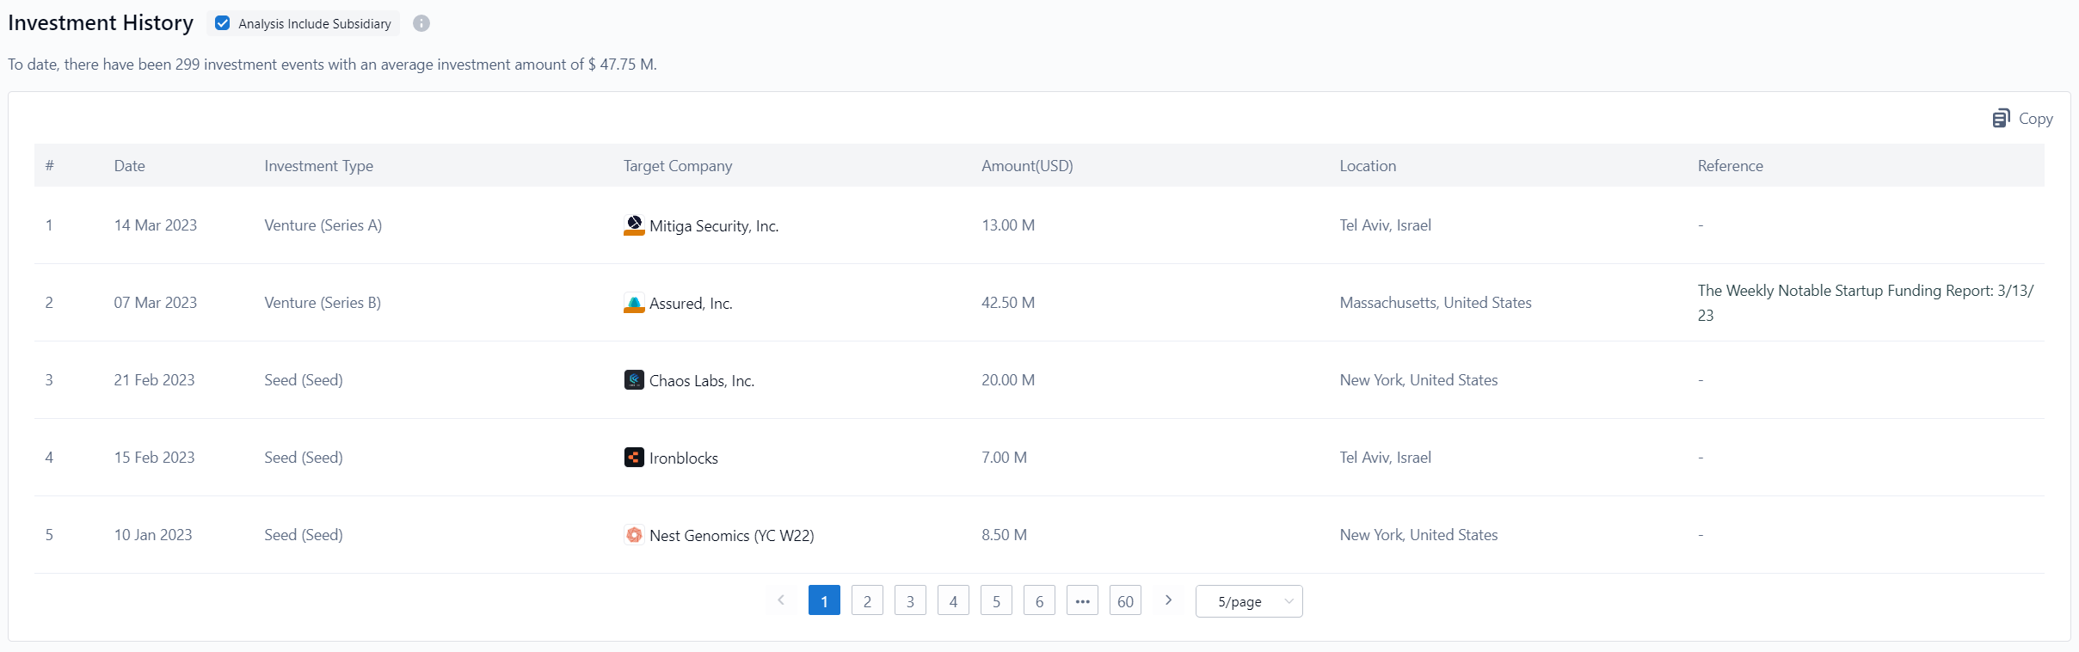Jump to last page 60
2079x652 pixels.
pos(1125,601)
